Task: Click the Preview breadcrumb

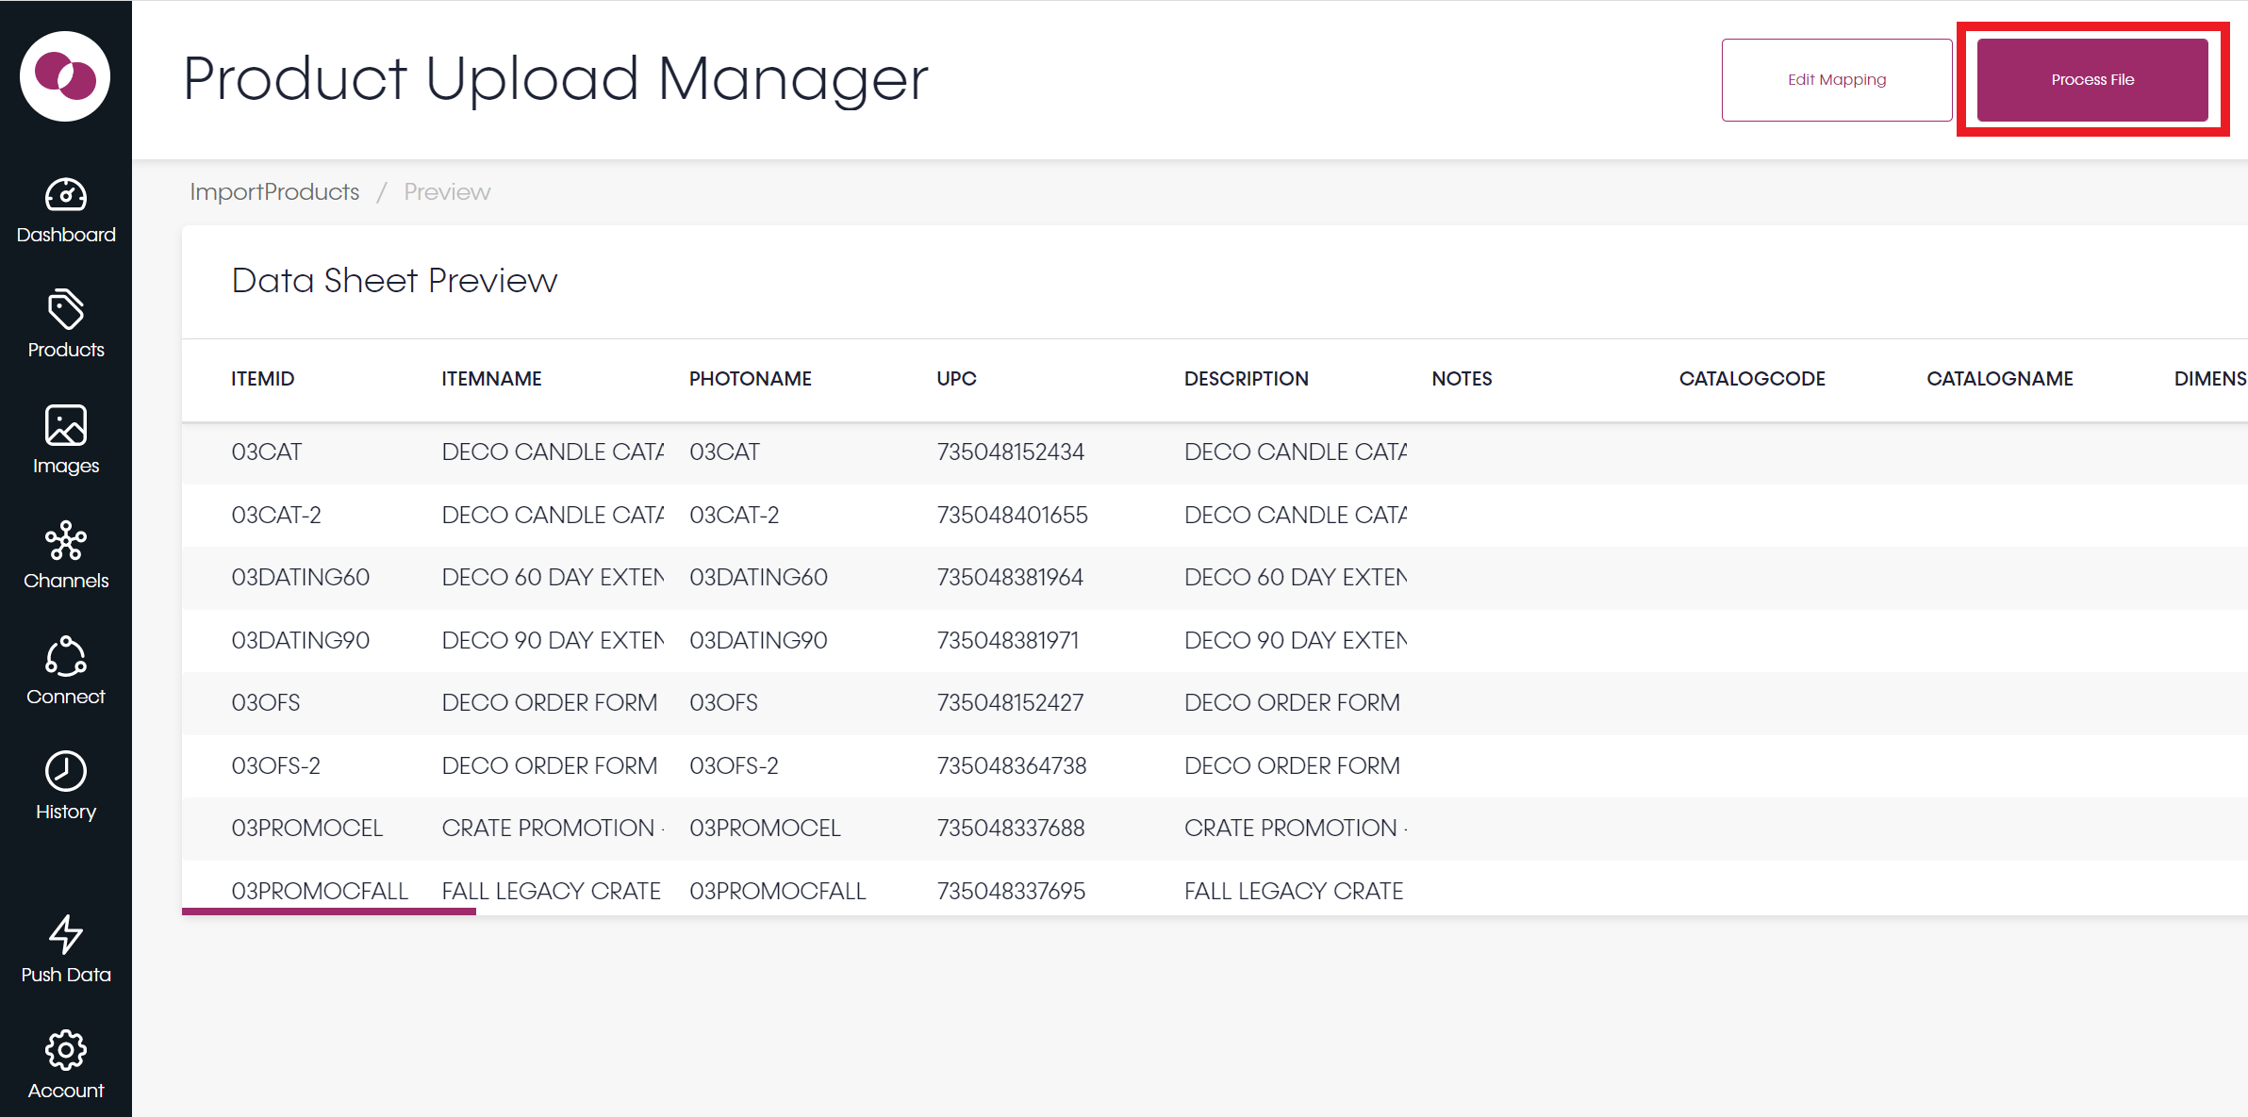Action: [447, 192]
